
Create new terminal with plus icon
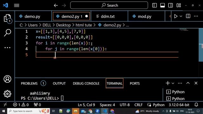coord(168,83)
